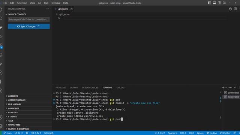Image resolution: width=240 pixels, height=135 pixels.
Task: Select the second powershell terminal entry
Action: 231,97
